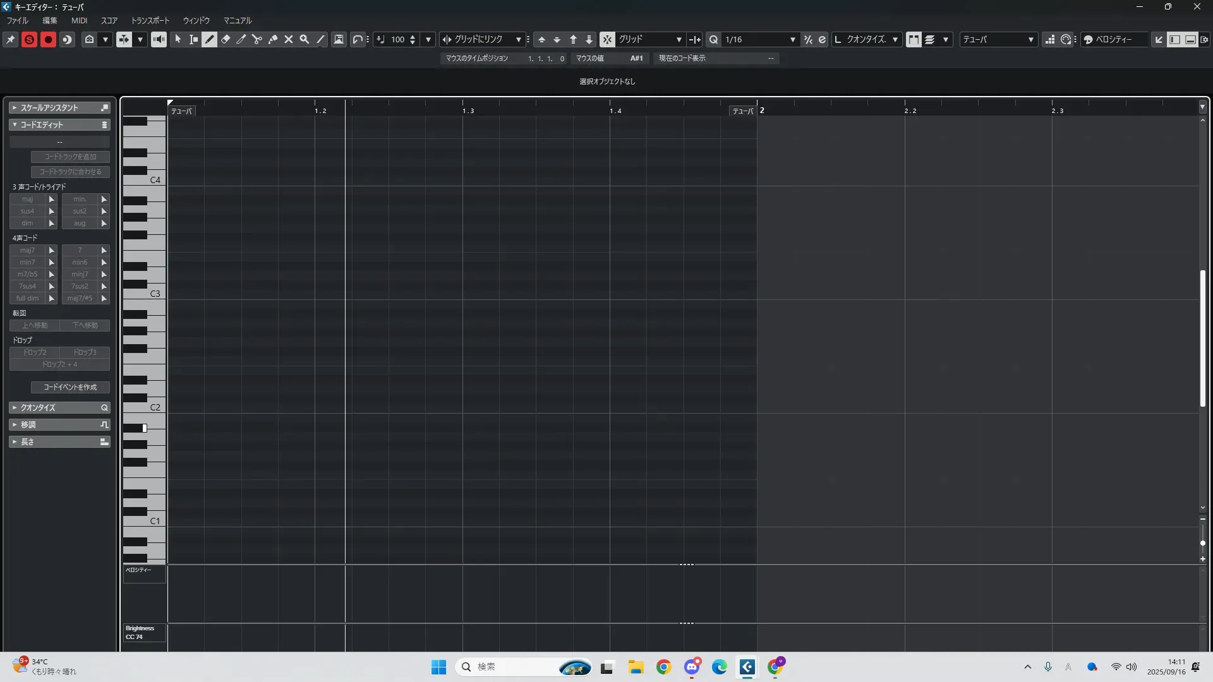Viewport: 1213px width, 682px height.
Task: Select the Mute X tool
Action: coord(289,39)
